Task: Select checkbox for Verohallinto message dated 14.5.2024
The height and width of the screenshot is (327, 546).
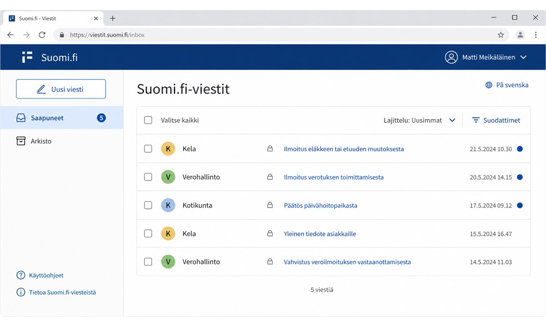Action: (148, 262)
